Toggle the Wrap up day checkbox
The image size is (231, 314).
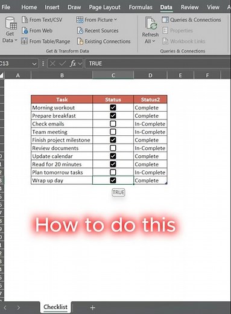point(113,180)
